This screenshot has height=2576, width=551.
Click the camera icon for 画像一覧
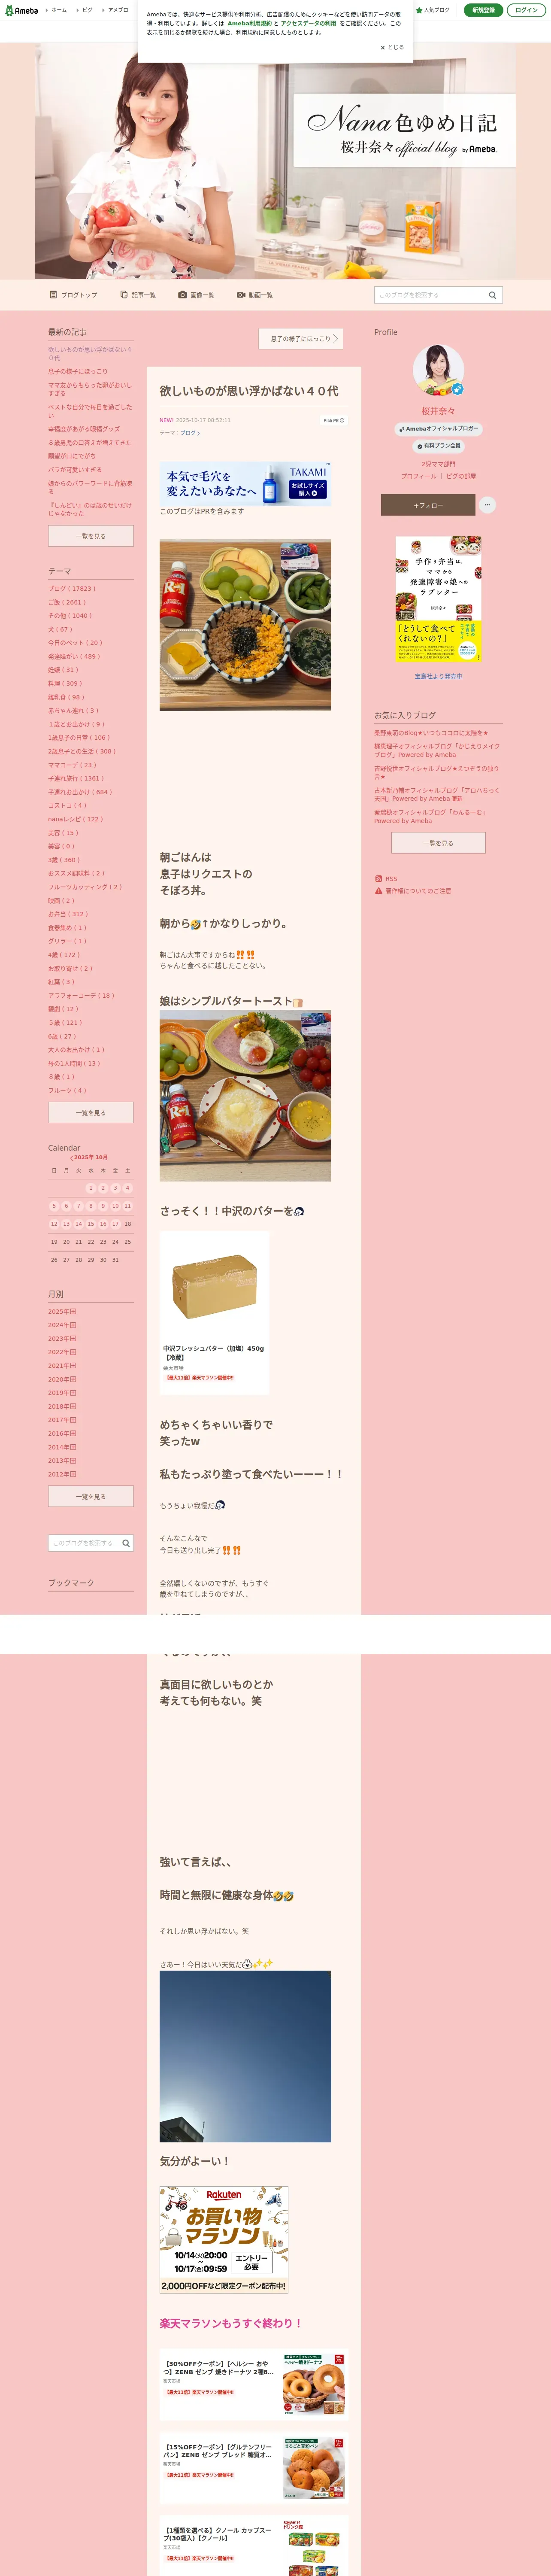[x=183, y=295]
